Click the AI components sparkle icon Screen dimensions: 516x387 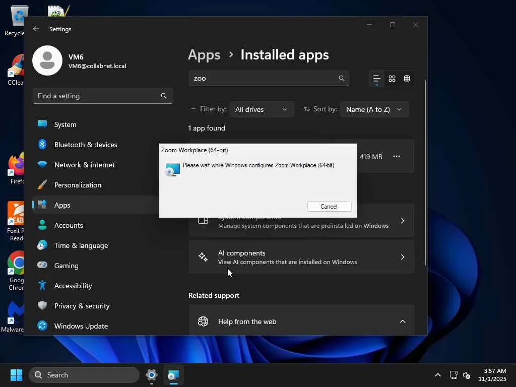(203, 256)
